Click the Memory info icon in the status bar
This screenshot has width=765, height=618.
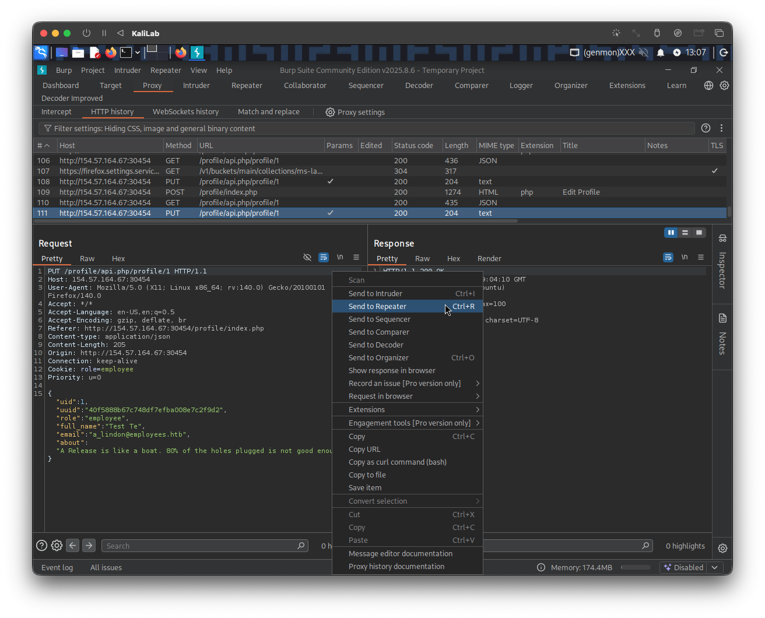tap(541, 567)
